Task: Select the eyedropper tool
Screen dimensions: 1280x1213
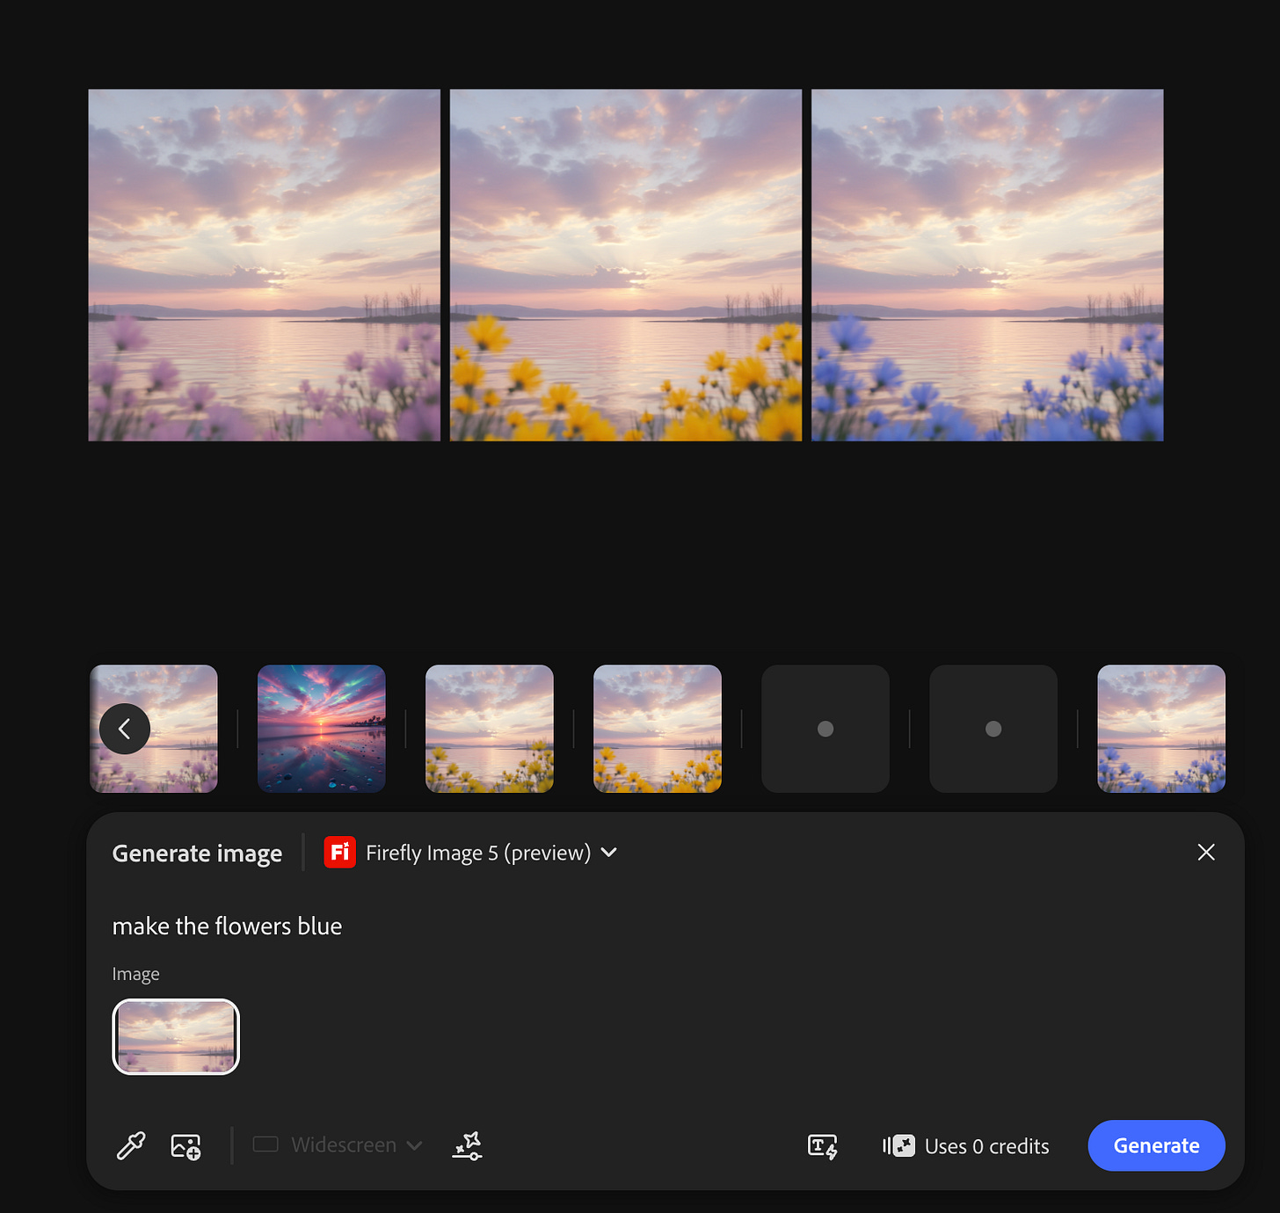Action: coord(130,1145)
